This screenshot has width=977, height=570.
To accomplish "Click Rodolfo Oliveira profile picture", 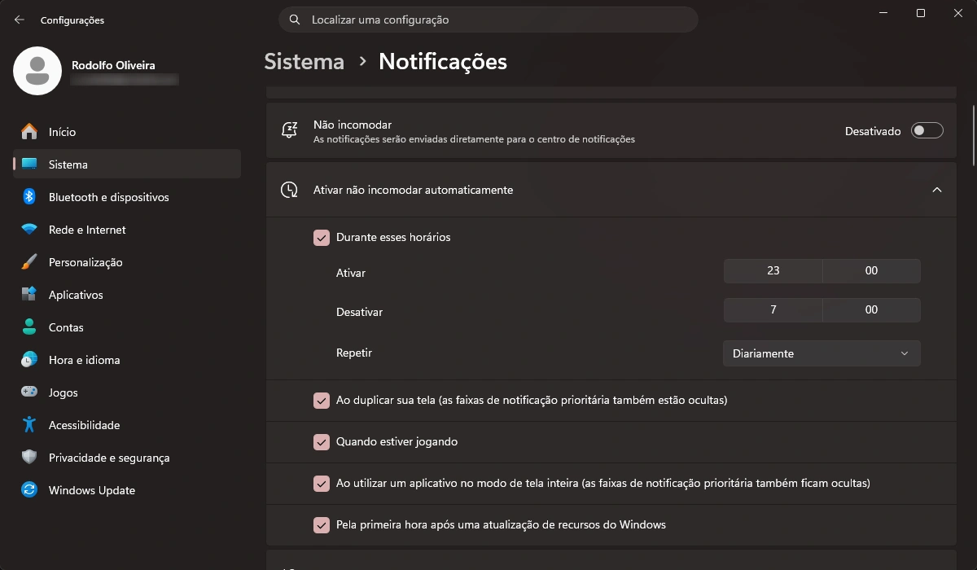I will point(37,71).
